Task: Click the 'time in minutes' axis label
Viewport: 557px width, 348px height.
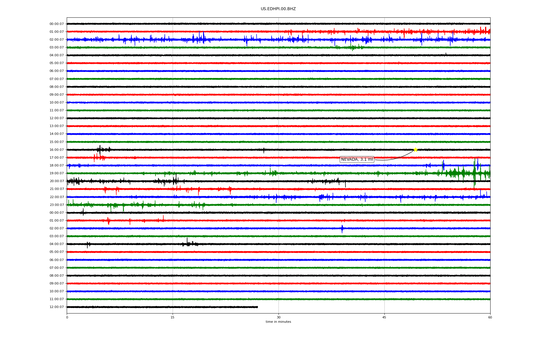Action: 278,322
